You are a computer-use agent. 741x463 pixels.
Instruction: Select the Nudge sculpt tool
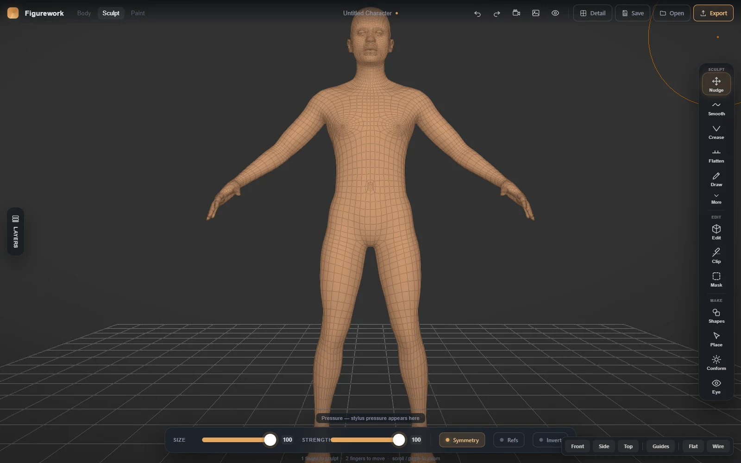pos(716,84)
